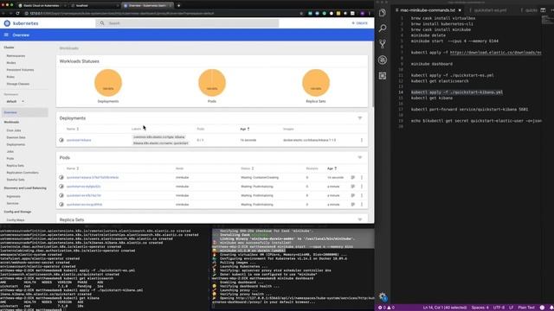
Task: Click the CREATE button in dashboard
Action: tap(360, 23)
